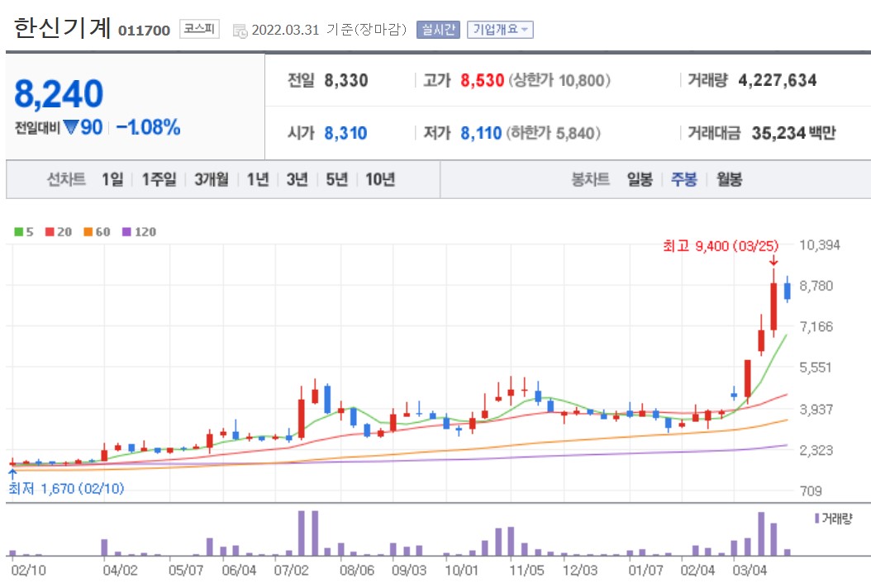Click the 08/06 date axis label

click(x=357, y=571)
